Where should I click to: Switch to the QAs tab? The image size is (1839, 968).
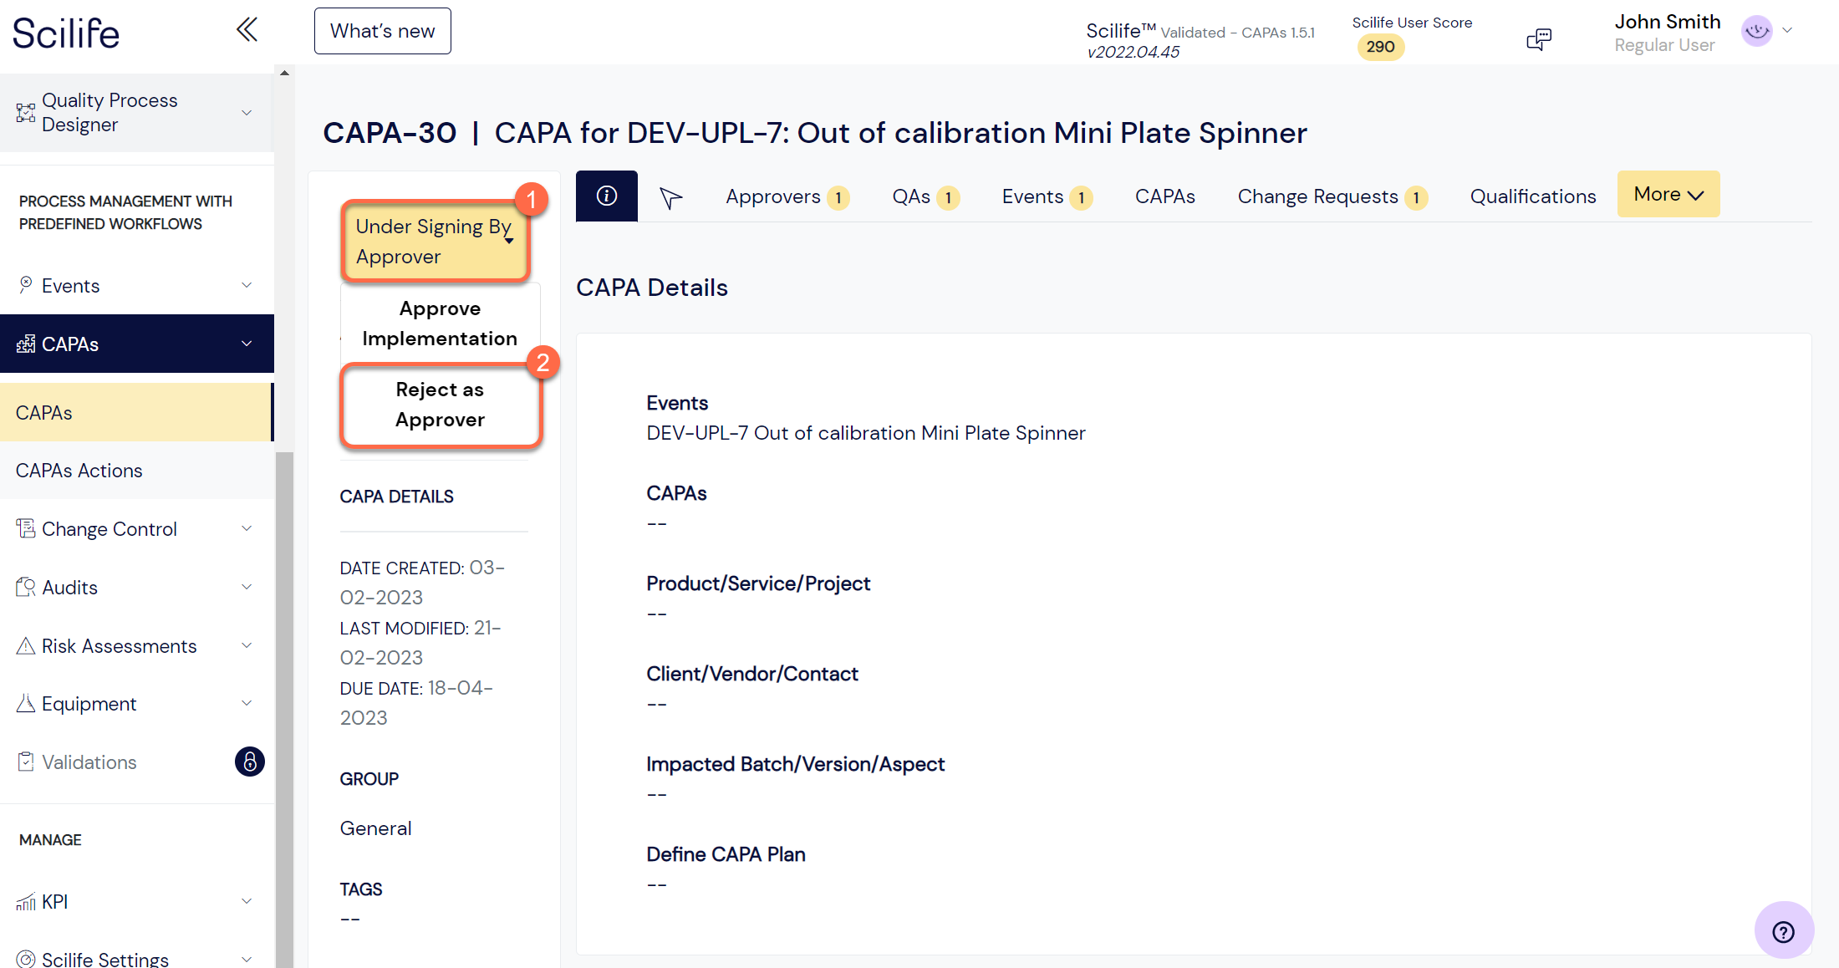(x=925, y=196)
